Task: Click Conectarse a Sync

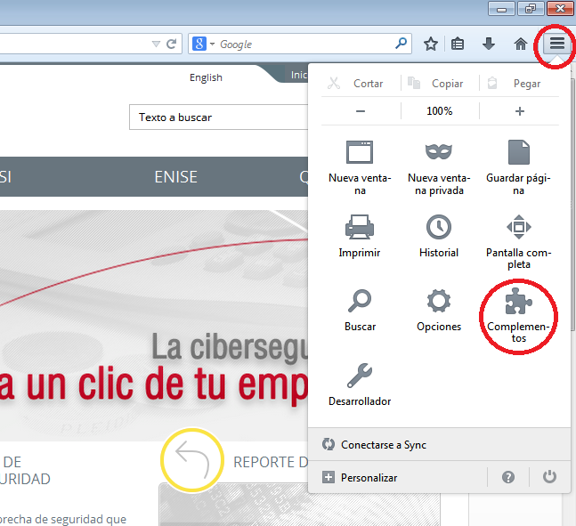Action: (x=383, y=444)
